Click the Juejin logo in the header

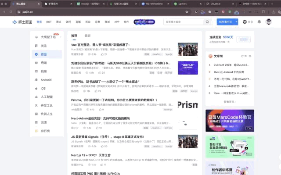[x=22, y=22]
